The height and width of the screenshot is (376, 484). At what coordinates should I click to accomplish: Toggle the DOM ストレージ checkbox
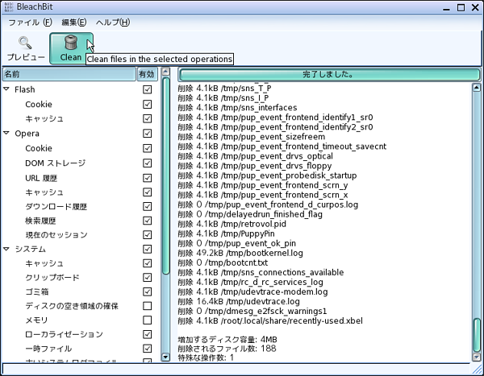point(147,163)
